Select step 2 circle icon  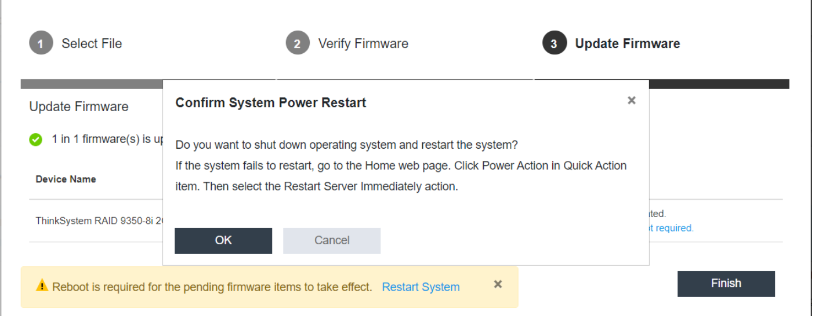298,44
